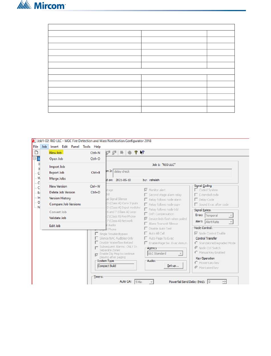This screenshot has height=356, width=271.
Task: Select Momentary key radio button
Action: (x=196, y=263)
